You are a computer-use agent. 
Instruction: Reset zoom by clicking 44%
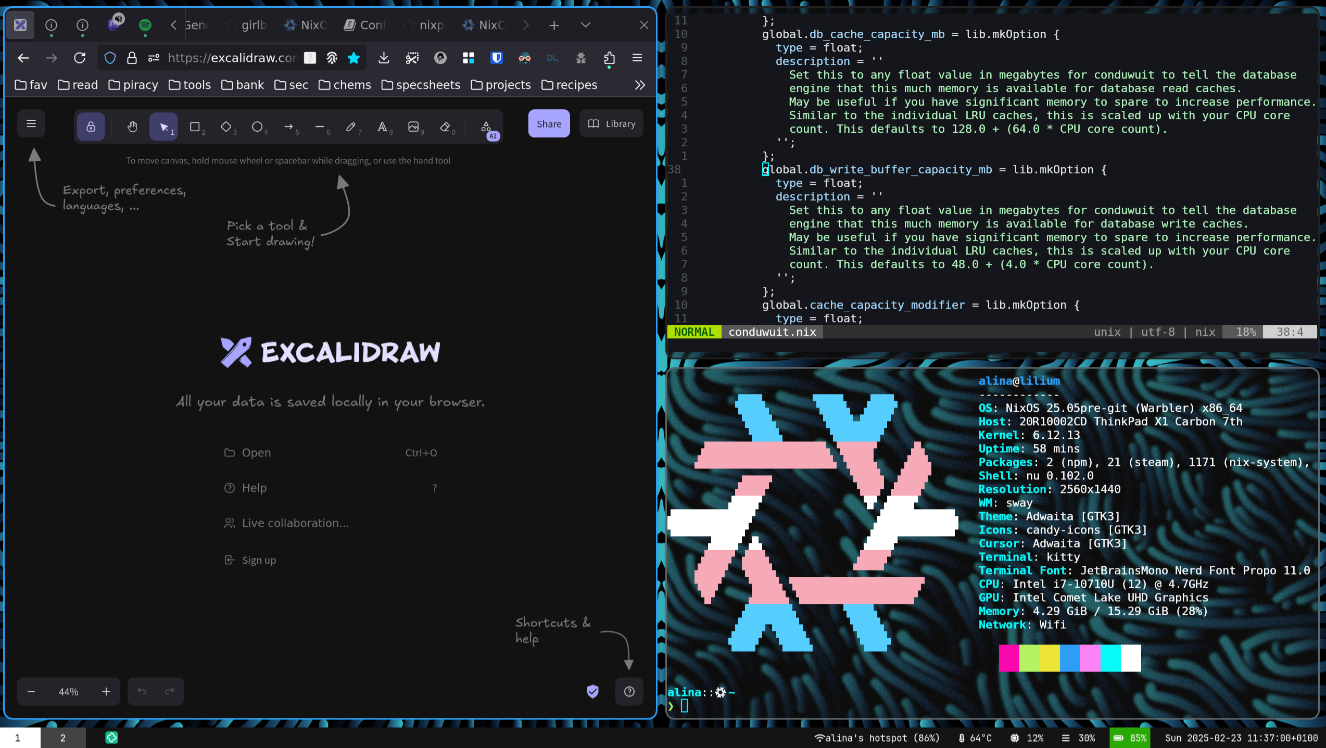coord(69,692)
